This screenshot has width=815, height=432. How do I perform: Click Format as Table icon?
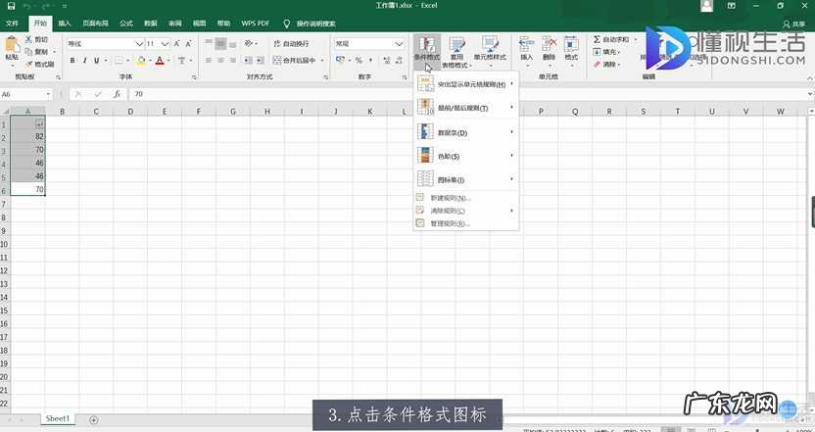tap(456, 44)
